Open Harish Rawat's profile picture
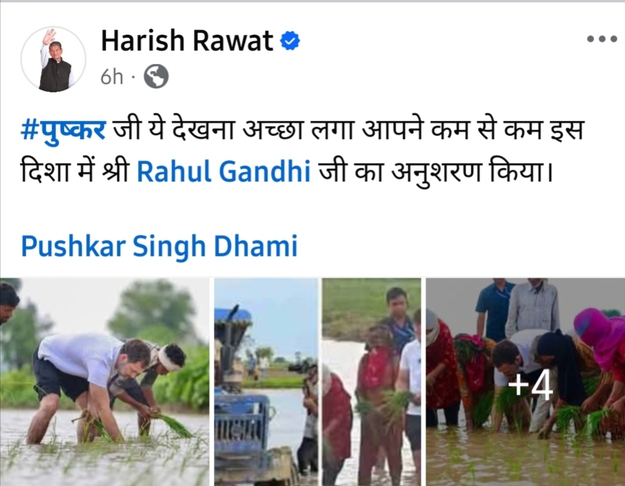The height and width of the screenshot is (486, 625). pyautogui.click(x=53, y=59)
